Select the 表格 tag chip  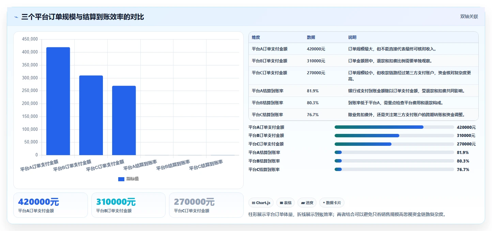point(286,203)
